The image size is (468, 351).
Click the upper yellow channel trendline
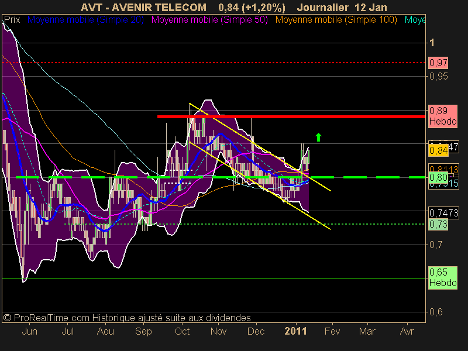260,147
